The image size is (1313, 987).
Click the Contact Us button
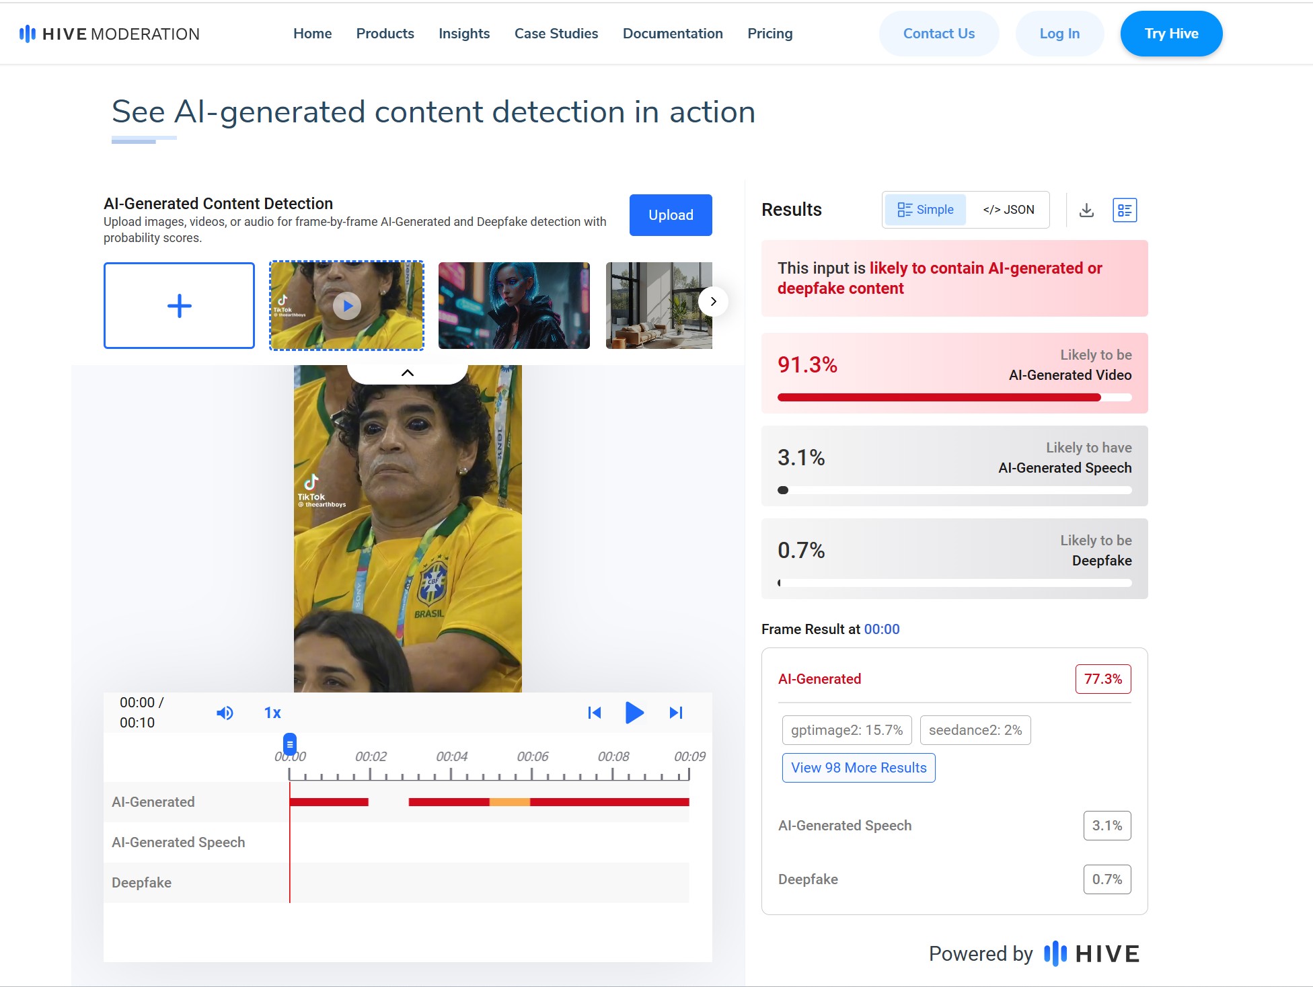938,34
